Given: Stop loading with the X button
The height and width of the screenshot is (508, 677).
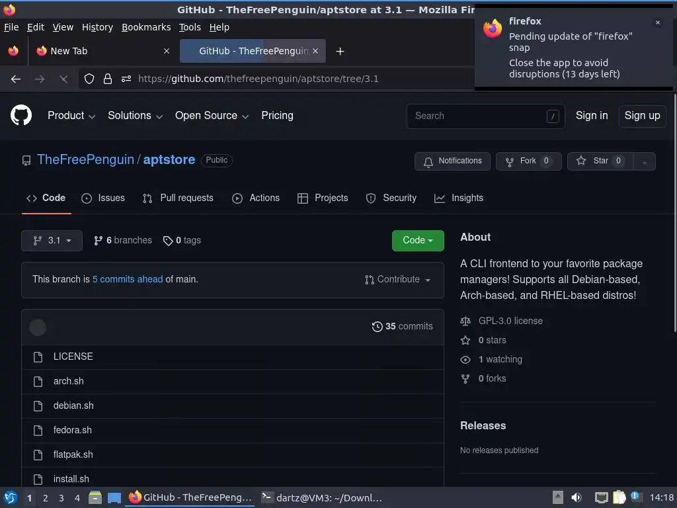Looking at the screenshot, I should click(63, 79).
